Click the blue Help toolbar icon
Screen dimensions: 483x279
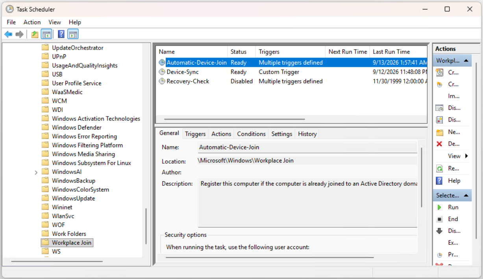pos(61,34)
